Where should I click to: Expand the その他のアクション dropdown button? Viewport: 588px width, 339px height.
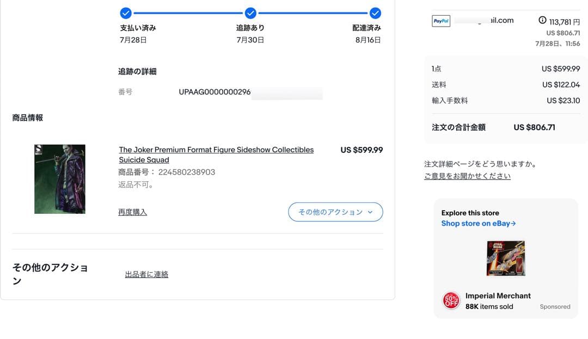tap(335, 212)
